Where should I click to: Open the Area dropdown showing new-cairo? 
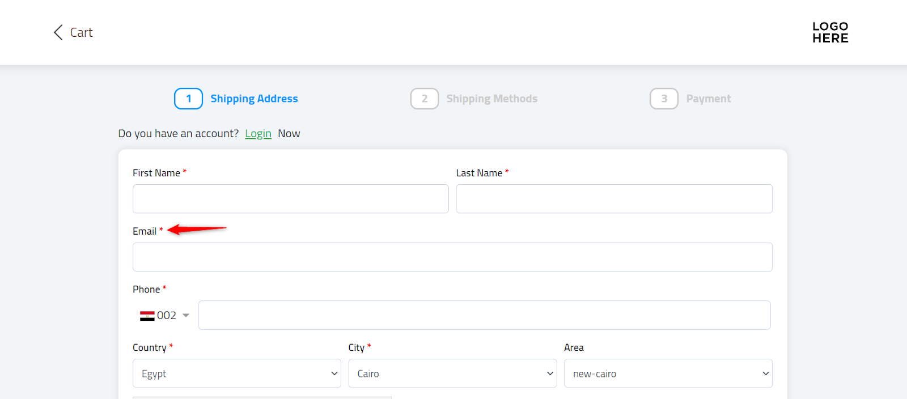coord(668,373)
